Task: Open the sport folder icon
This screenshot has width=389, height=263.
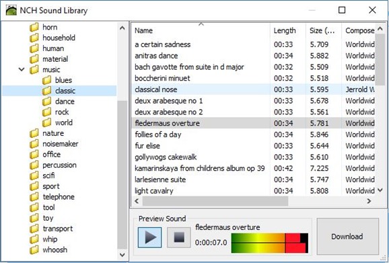Action: (34, 186)
